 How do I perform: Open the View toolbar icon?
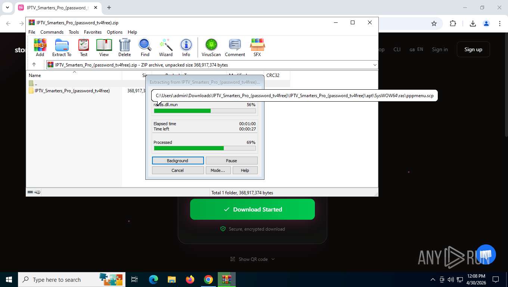tap(104, 47)
